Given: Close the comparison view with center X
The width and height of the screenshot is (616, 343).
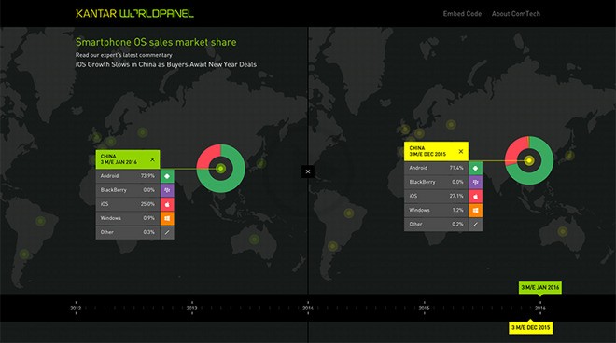Looking at the screenshot, I should [x=308, y=171].
